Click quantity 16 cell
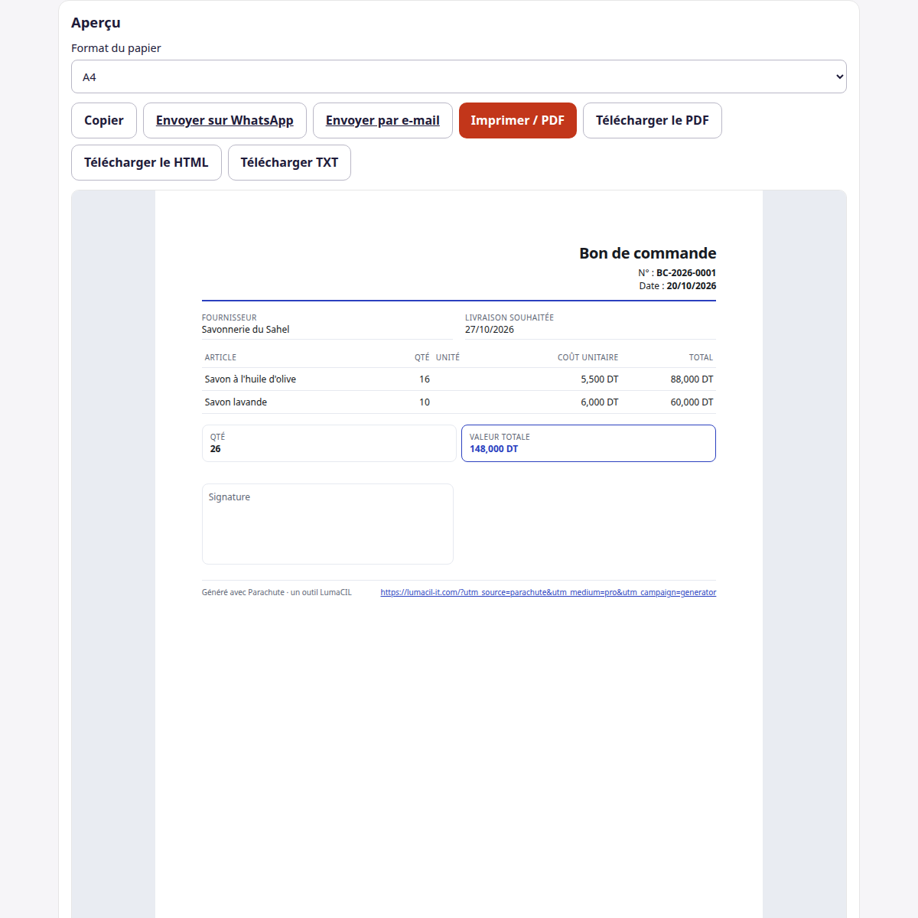Viewport: 918px width, 918px height. point(425,379)
